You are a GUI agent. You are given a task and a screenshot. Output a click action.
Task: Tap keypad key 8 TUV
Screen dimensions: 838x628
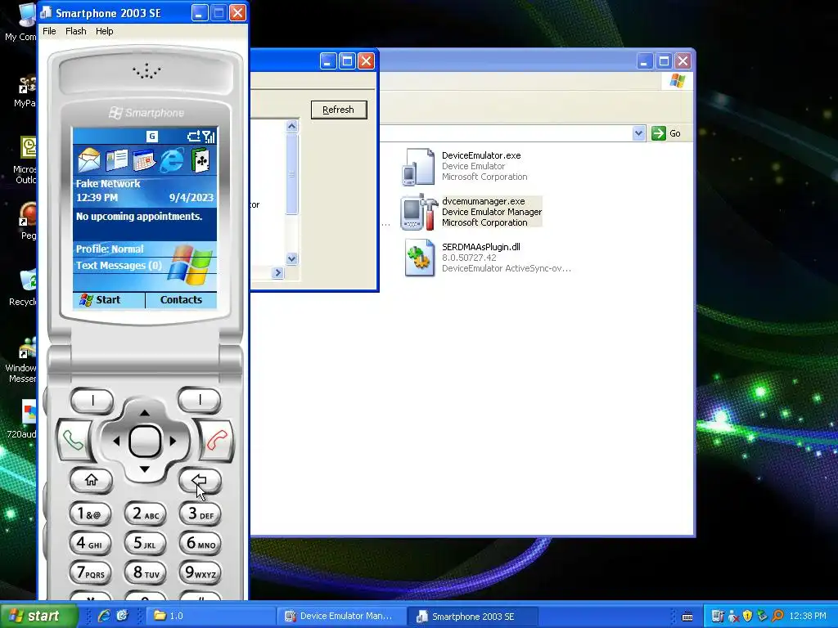point(146,572)
